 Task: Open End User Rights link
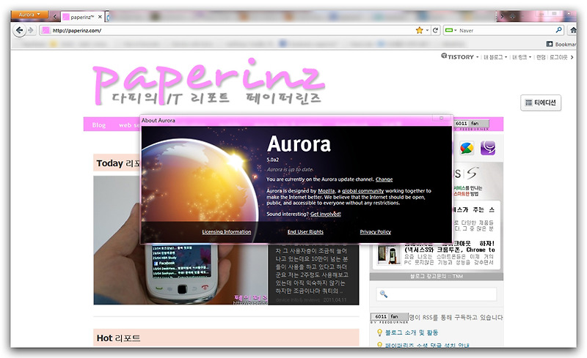click(305, 231)
